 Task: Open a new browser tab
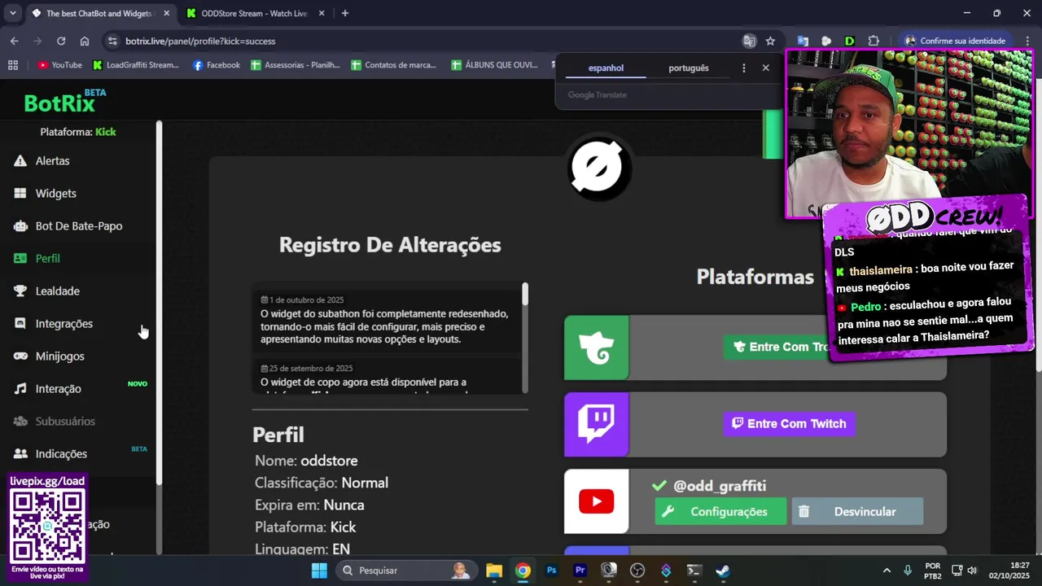pos(345,13)
